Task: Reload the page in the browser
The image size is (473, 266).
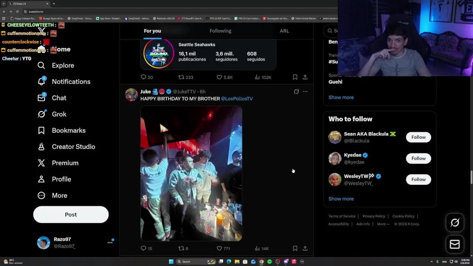Action: pos(17,11)
